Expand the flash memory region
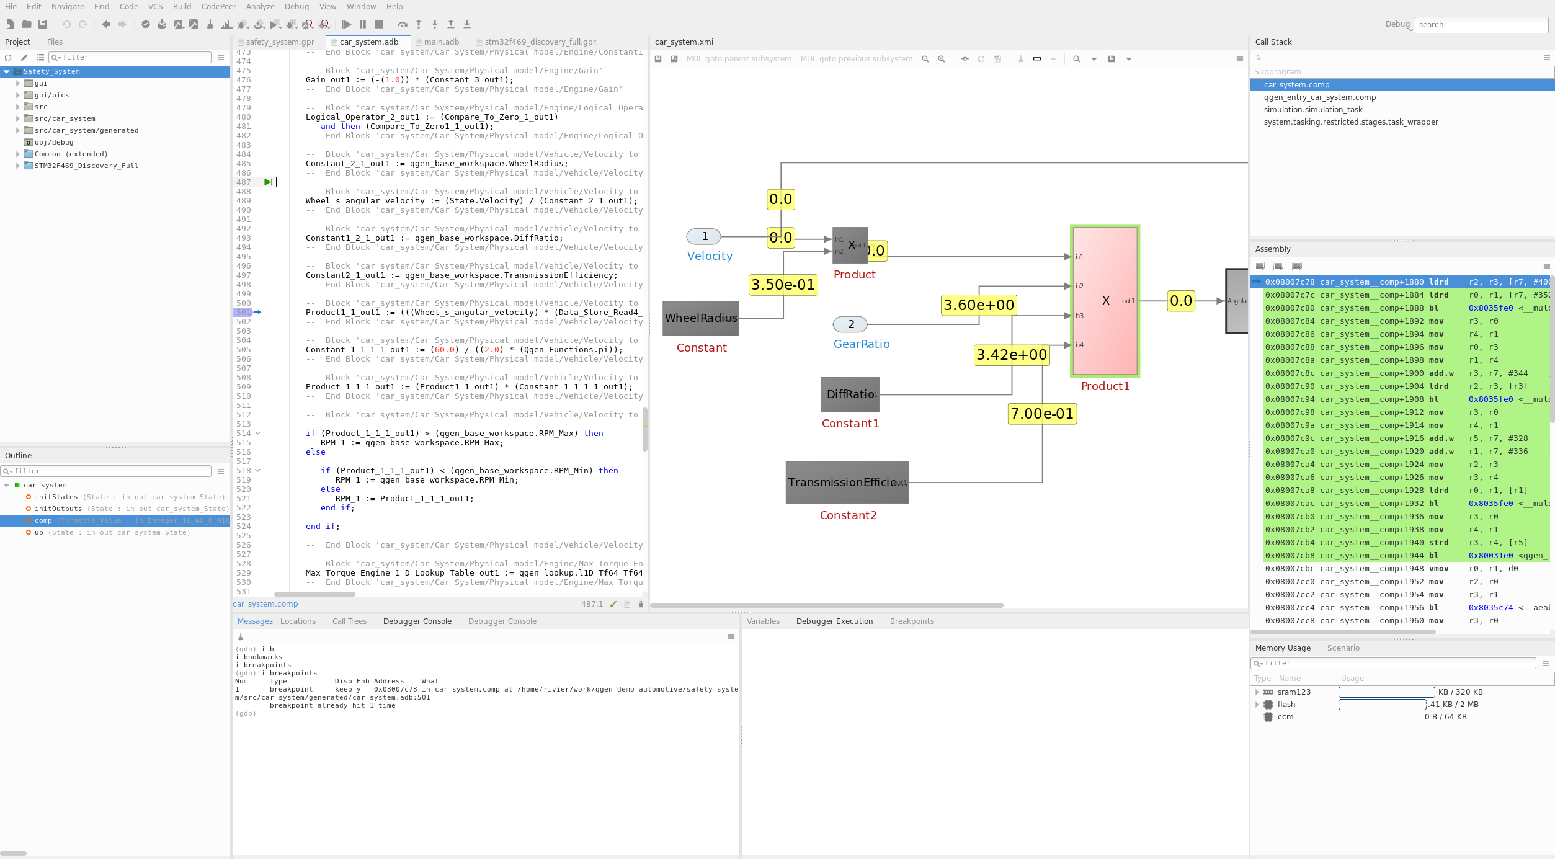Screen dimensions: 1555x859 tap(1257, 704)
